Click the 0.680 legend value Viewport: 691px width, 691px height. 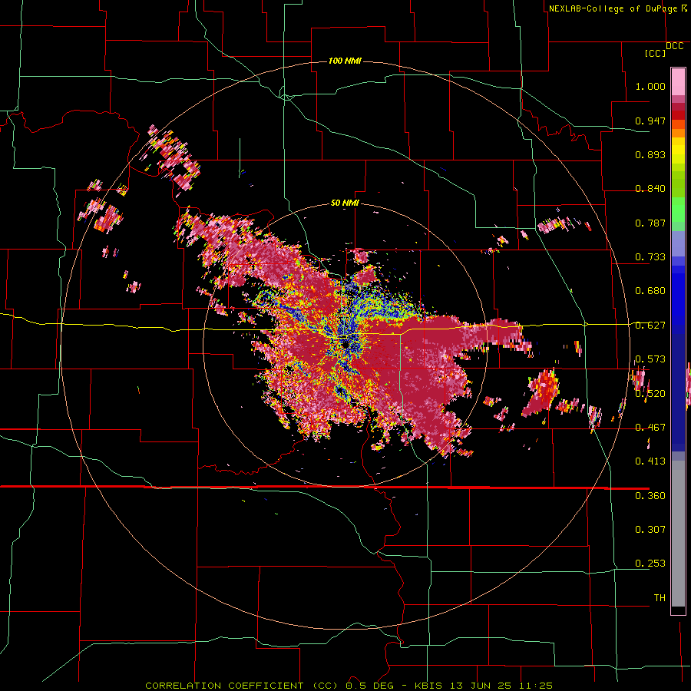(650, 291)
